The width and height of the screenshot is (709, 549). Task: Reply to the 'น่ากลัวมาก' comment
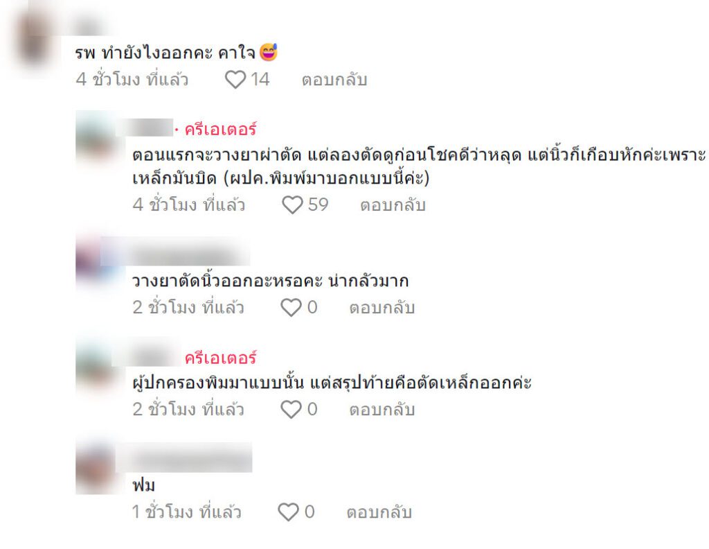[x=382, y=308]
